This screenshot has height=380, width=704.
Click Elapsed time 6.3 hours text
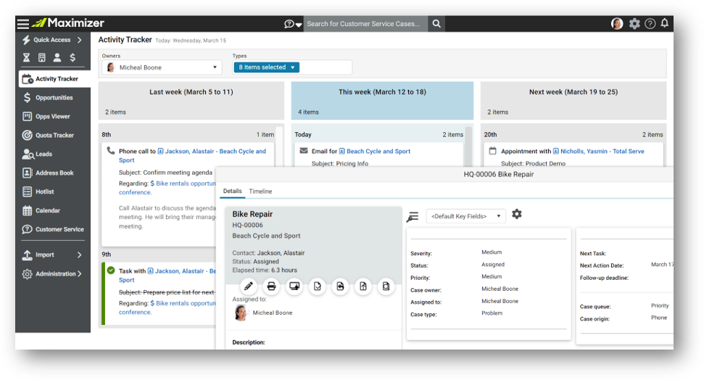[265, 270]
